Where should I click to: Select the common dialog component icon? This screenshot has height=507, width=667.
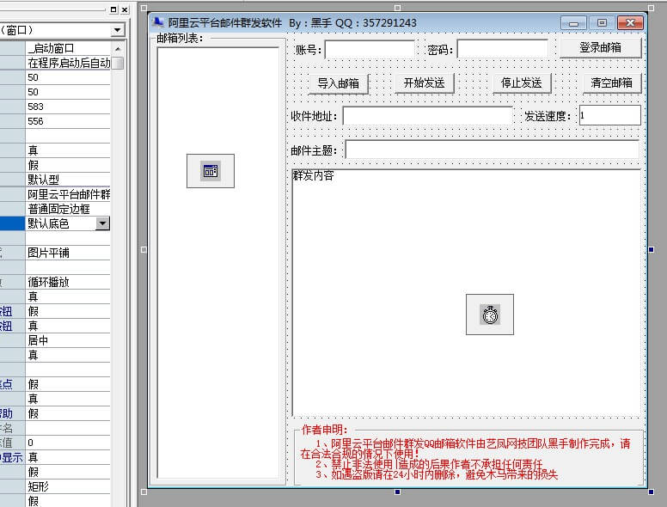coord(211,171)
